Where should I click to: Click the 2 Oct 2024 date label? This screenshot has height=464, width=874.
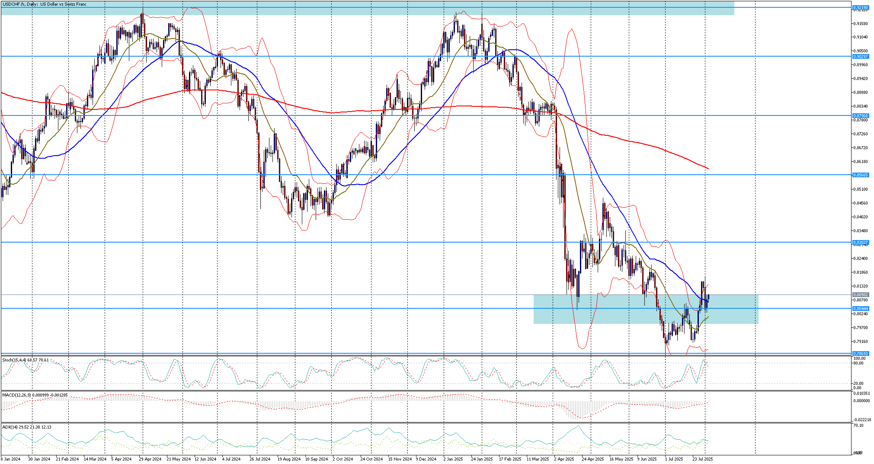[x=343, y=459]
